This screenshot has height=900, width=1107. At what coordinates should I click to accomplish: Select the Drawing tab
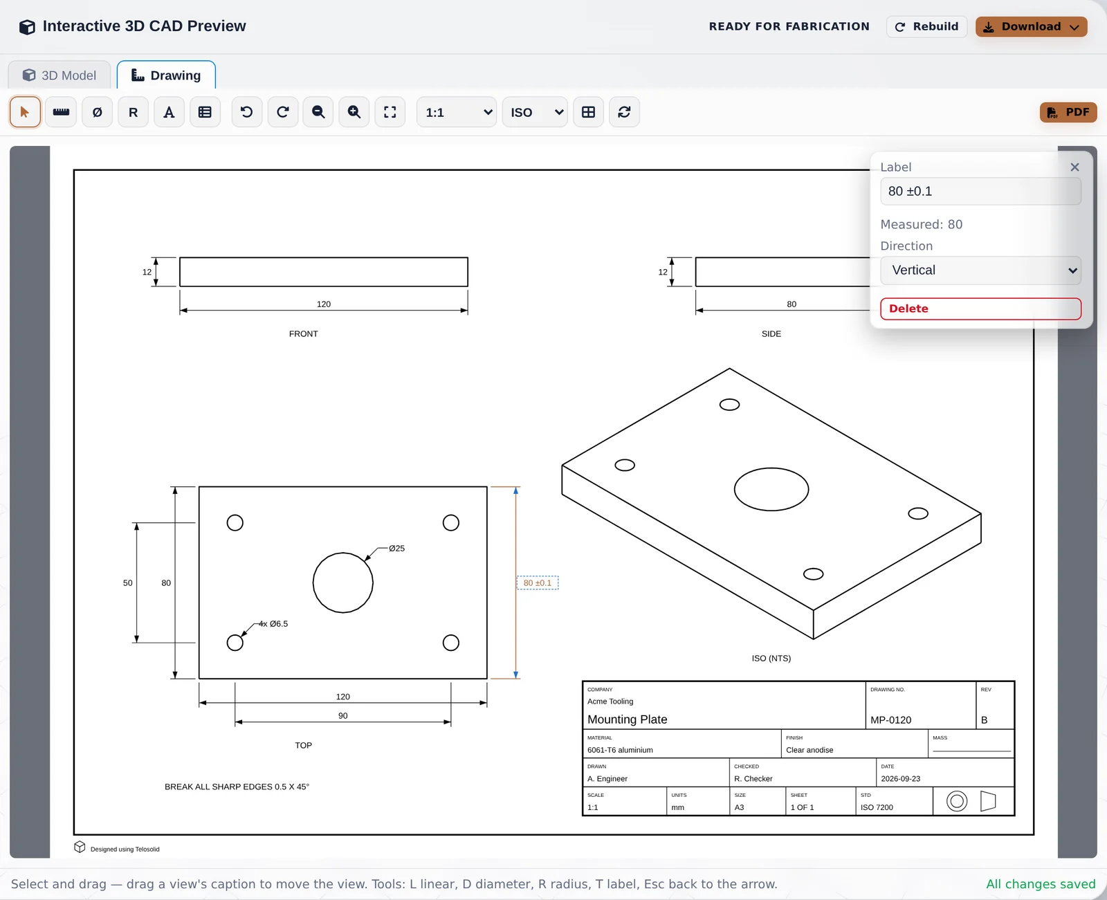click(166, 75)
